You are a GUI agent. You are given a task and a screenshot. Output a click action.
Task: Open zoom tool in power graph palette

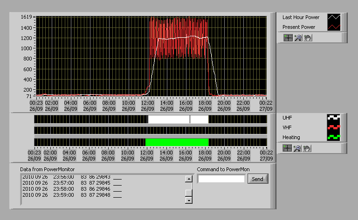297,38
